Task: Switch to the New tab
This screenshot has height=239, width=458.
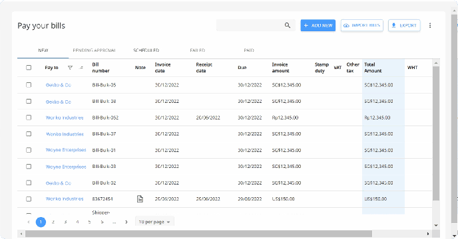Action: (43, 50)
